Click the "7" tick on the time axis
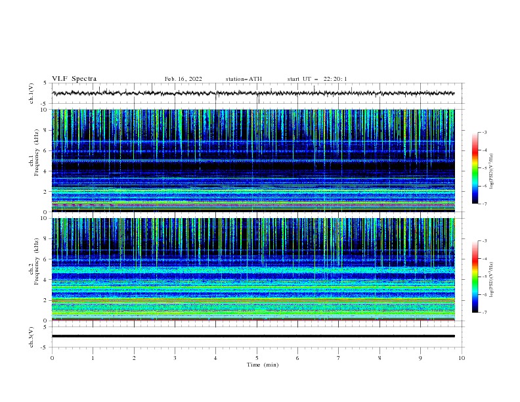Screen dimensions: 520x402 [339, 358]
